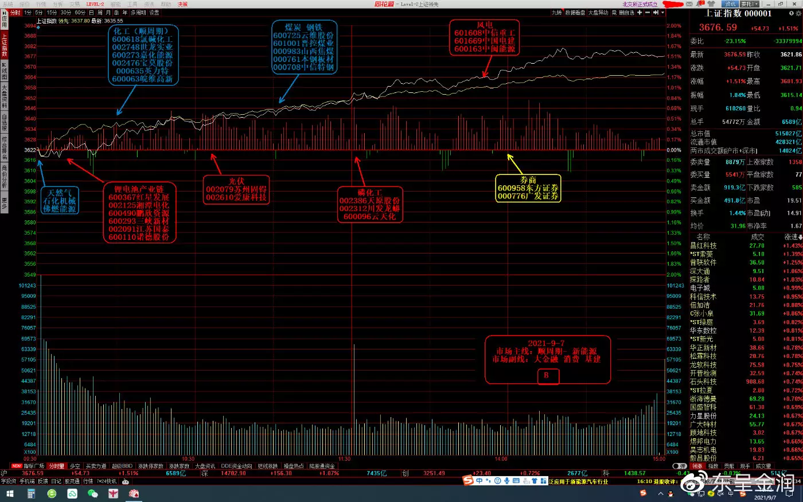The height and width of the screenshot is (502, 803).
Task: Open the mail envelope icon in title bar
Action: coord(689,4)
